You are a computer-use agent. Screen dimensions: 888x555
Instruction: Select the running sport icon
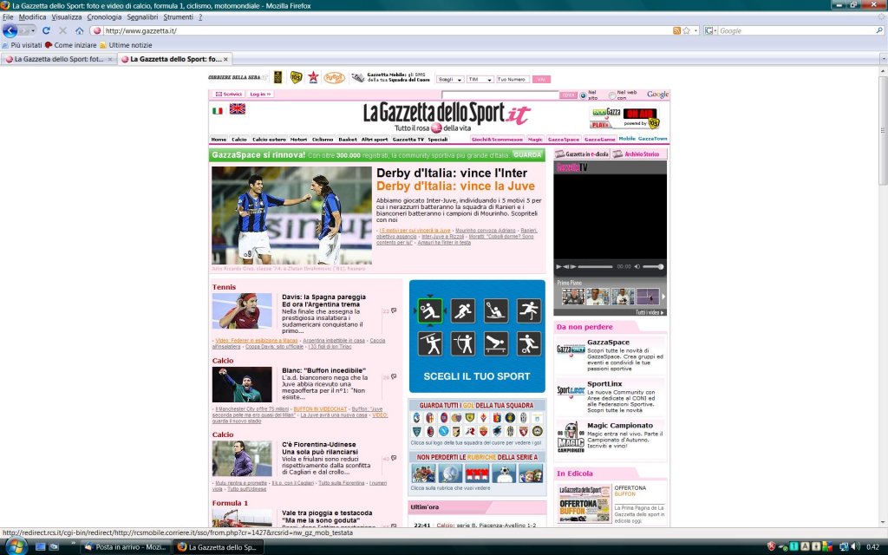[x=463, y=310]
